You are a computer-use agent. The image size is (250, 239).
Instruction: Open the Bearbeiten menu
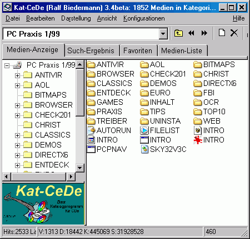coord(41,18)
